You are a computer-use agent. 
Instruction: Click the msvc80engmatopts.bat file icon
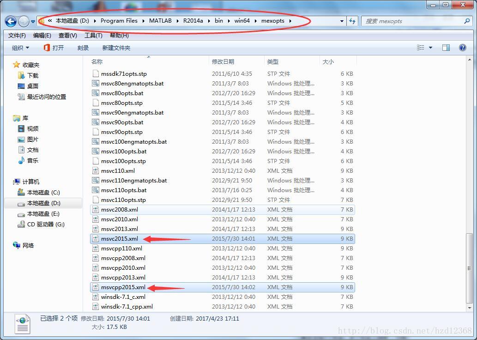[x=96, y=84]
